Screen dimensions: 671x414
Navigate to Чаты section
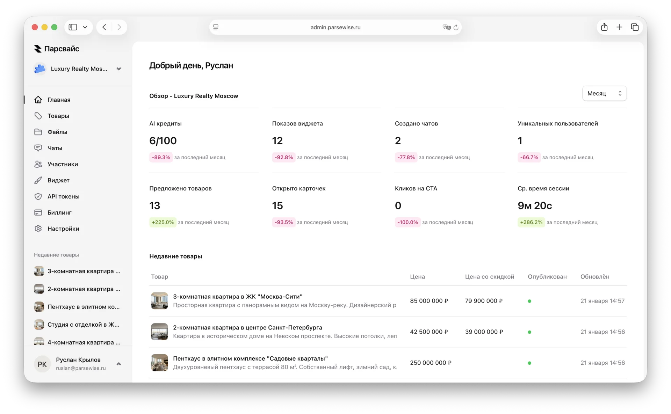[55, 148]
